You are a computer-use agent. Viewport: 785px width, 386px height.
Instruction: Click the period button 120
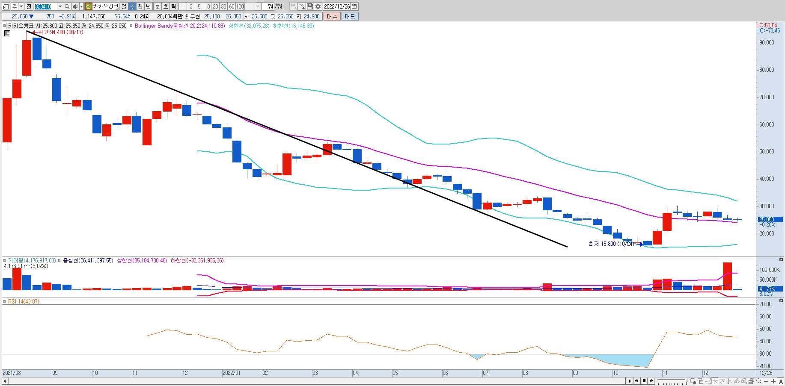[240, 6]
